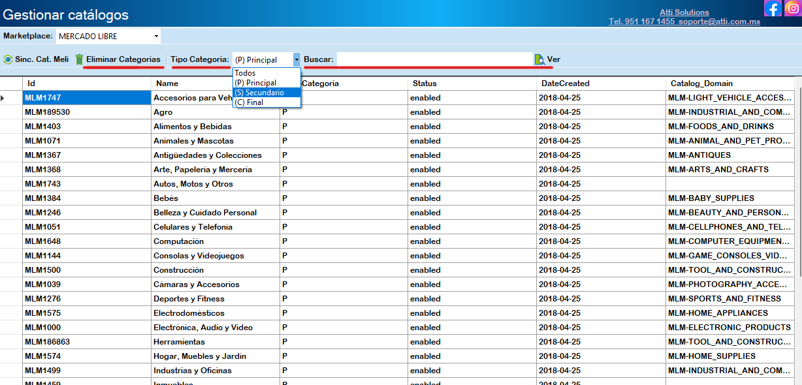
Task: Select the row marker arrow for MLM1747
Action: 3,98
